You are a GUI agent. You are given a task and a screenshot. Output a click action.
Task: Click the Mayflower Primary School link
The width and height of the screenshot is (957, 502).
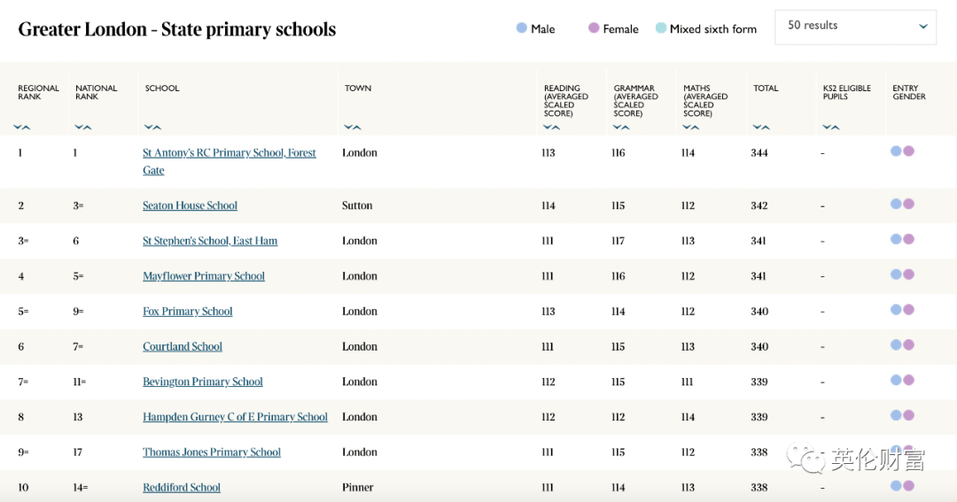pyautogui.click(x=204, y=276)
